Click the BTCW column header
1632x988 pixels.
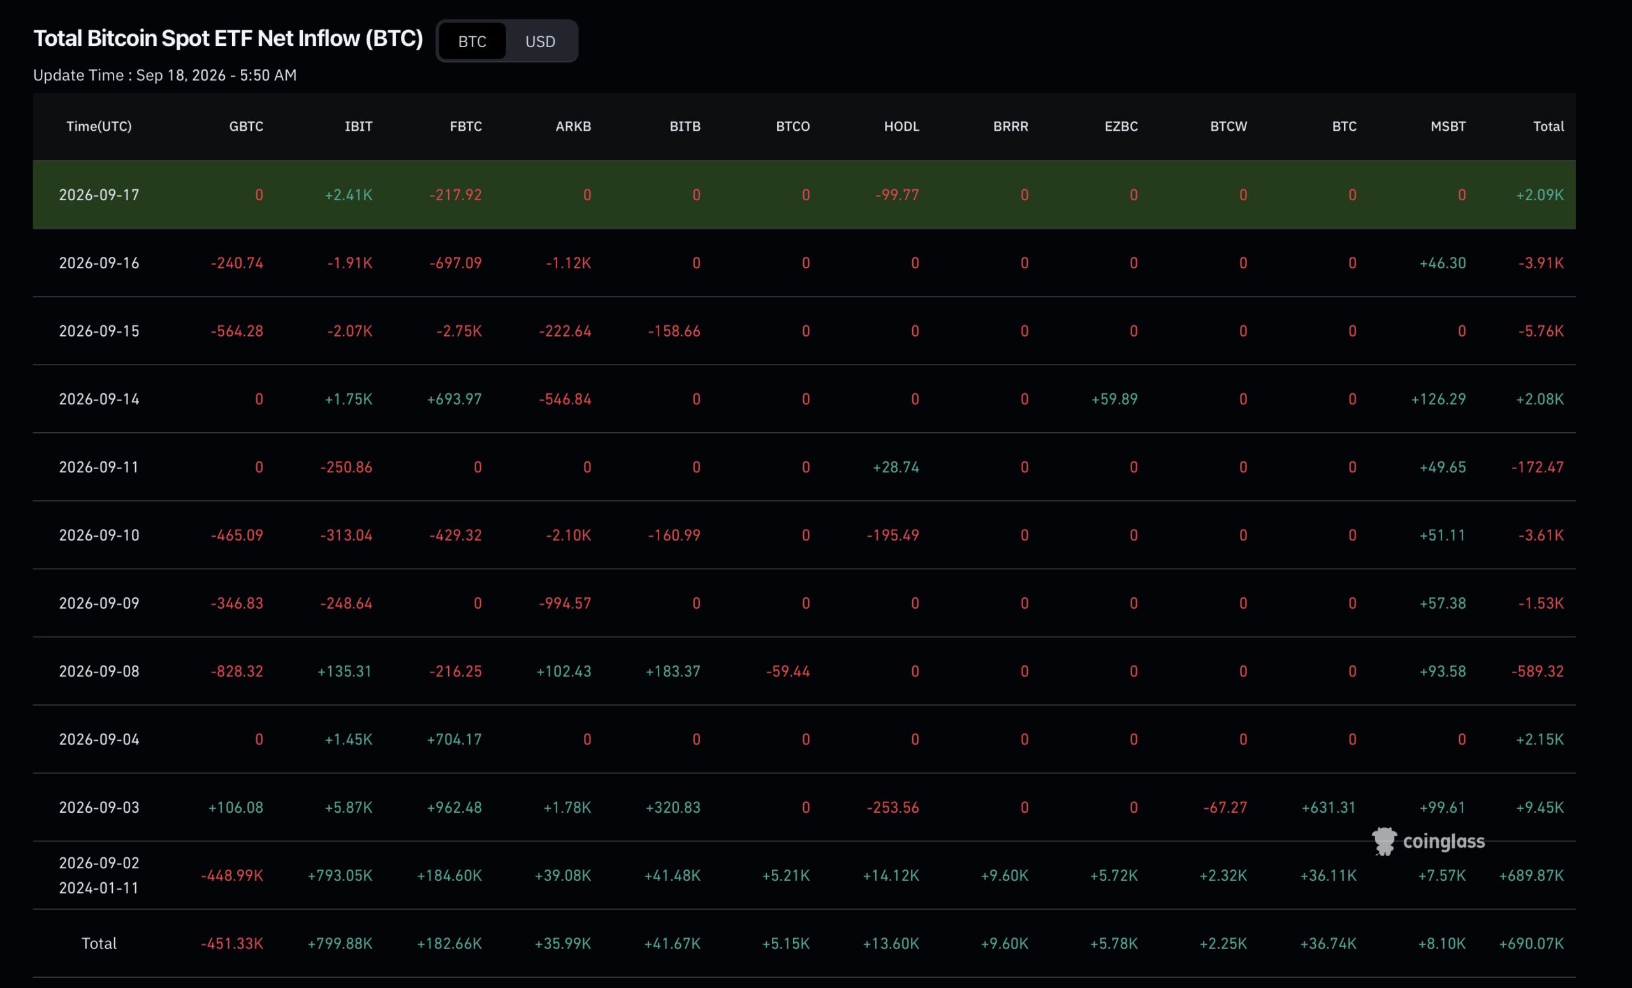click(1228, 126)
